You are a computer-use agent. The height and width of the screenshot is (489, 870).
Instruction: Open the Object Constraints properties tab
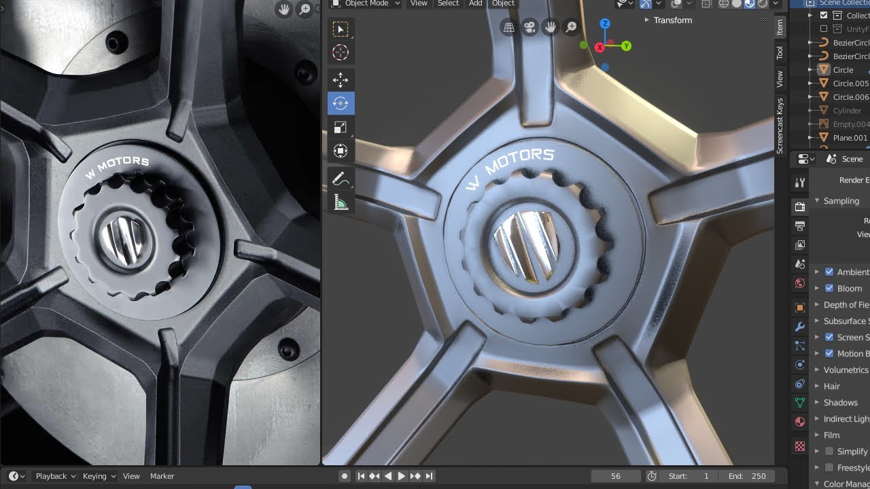click(800, 384)
